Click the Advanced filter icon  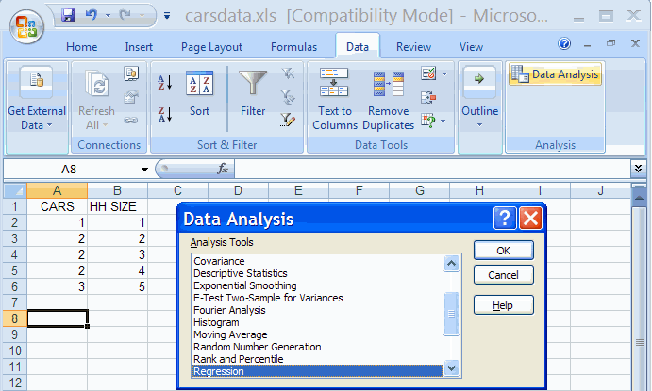click(289, 119)
